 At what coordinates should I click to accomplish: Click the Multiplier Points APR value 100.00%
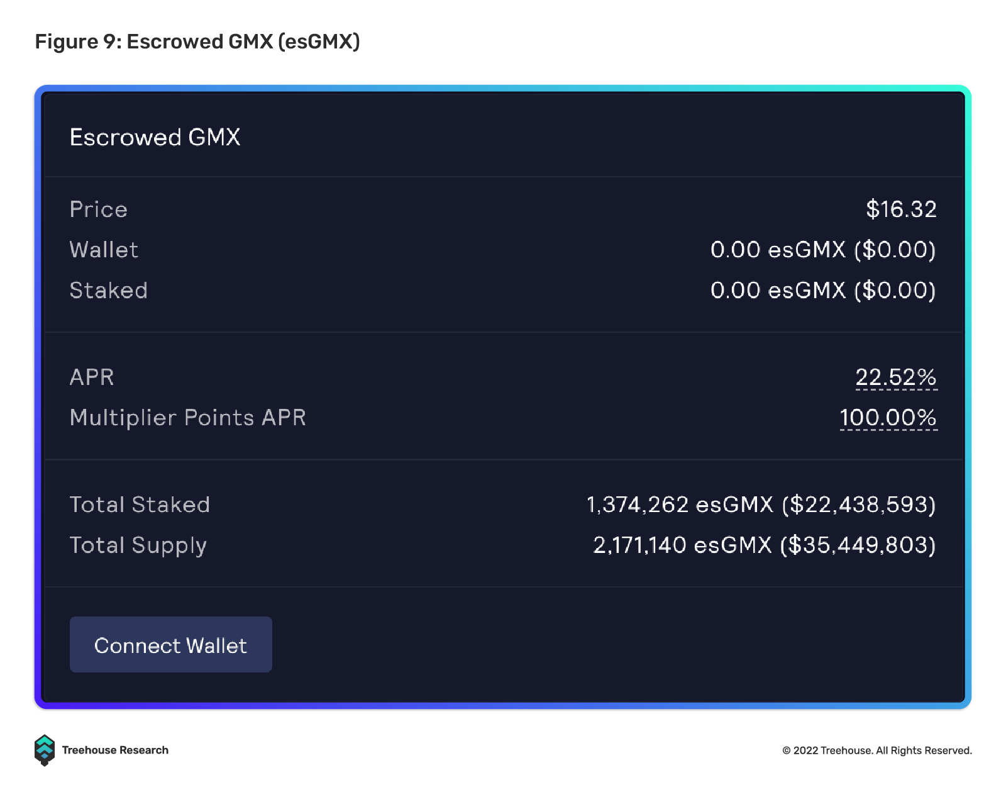(888, 418)
